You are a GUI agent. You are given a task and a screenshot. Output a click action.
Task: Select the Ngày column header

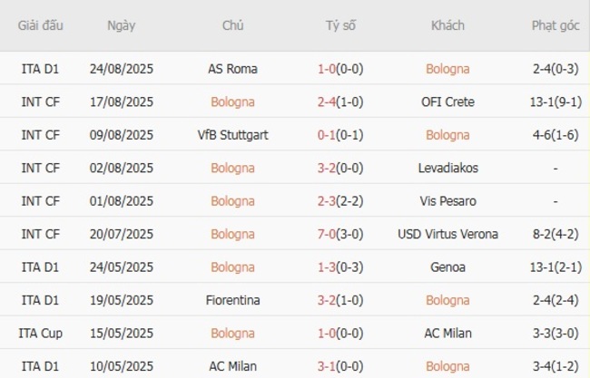point(121,26)
